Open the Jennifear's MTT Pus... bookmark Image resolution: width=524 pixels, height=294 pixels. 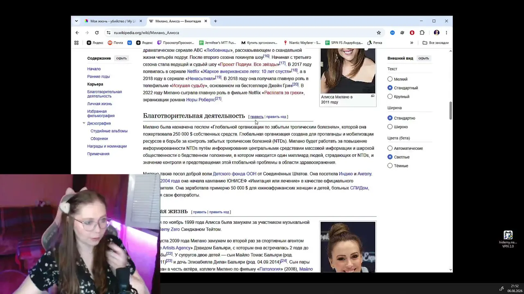click(x=218, y=42)
